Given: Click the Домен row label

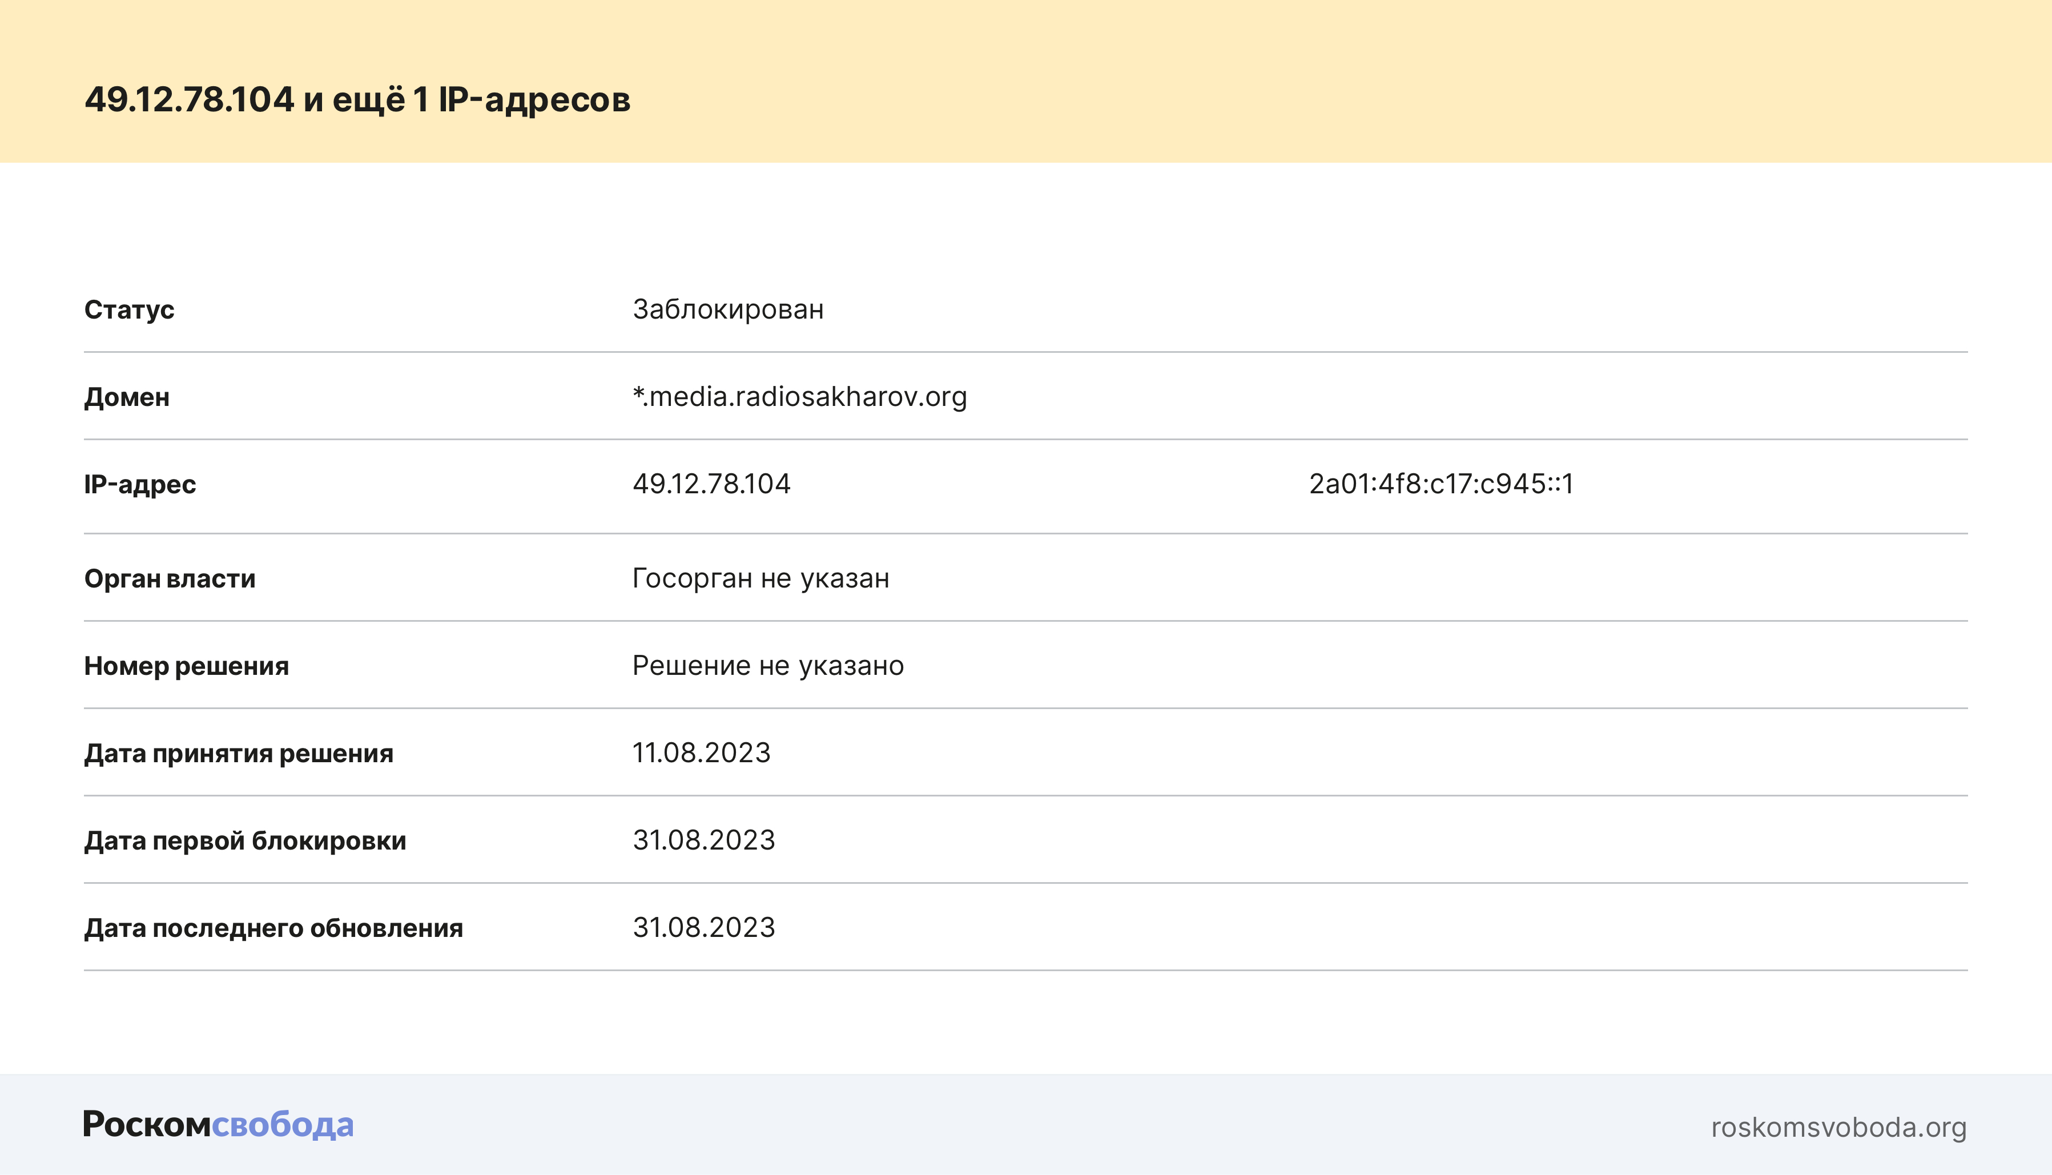Looking at the screenshot, I should (127, 397).
